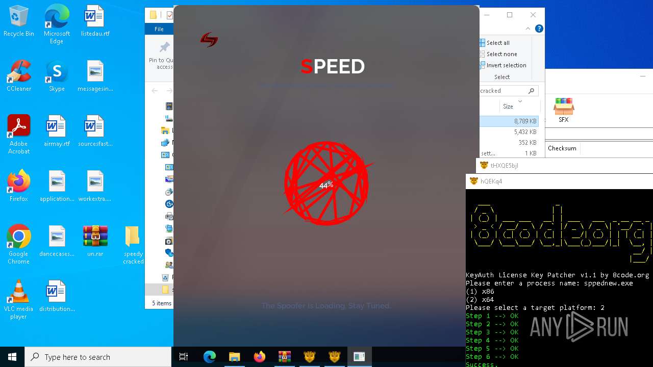Switch to the first bear-icon taskbar app
The width and height of the screenshot is (653, 367).
pyautogui.click(x=309, y=357)
